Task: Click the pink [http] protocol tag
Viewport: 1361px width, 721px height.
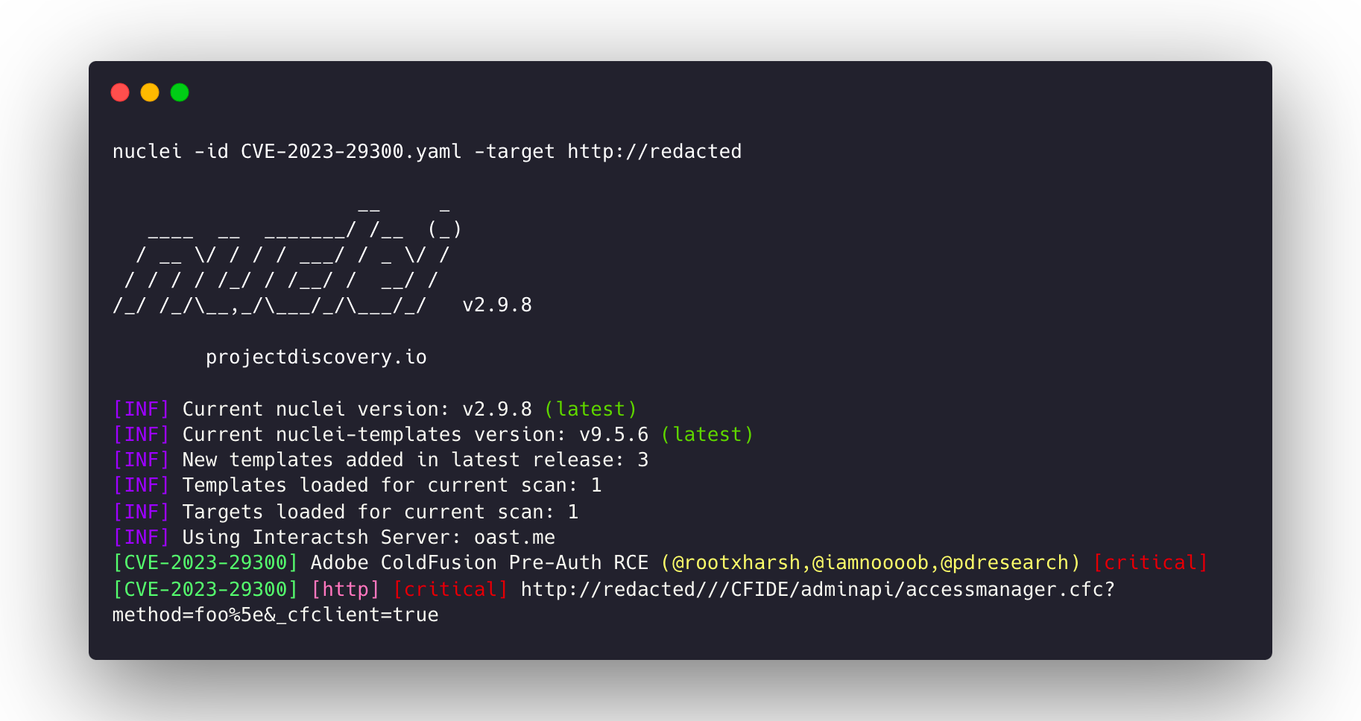Action: [x=345, y=589]
